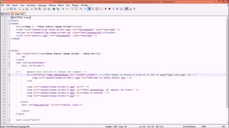Collapse the head section fold marker

pos(9,23)
